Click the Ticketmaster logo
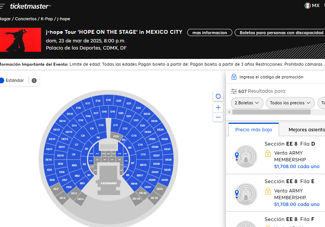This screenshot has width=325, height=227. coord(30,6)
